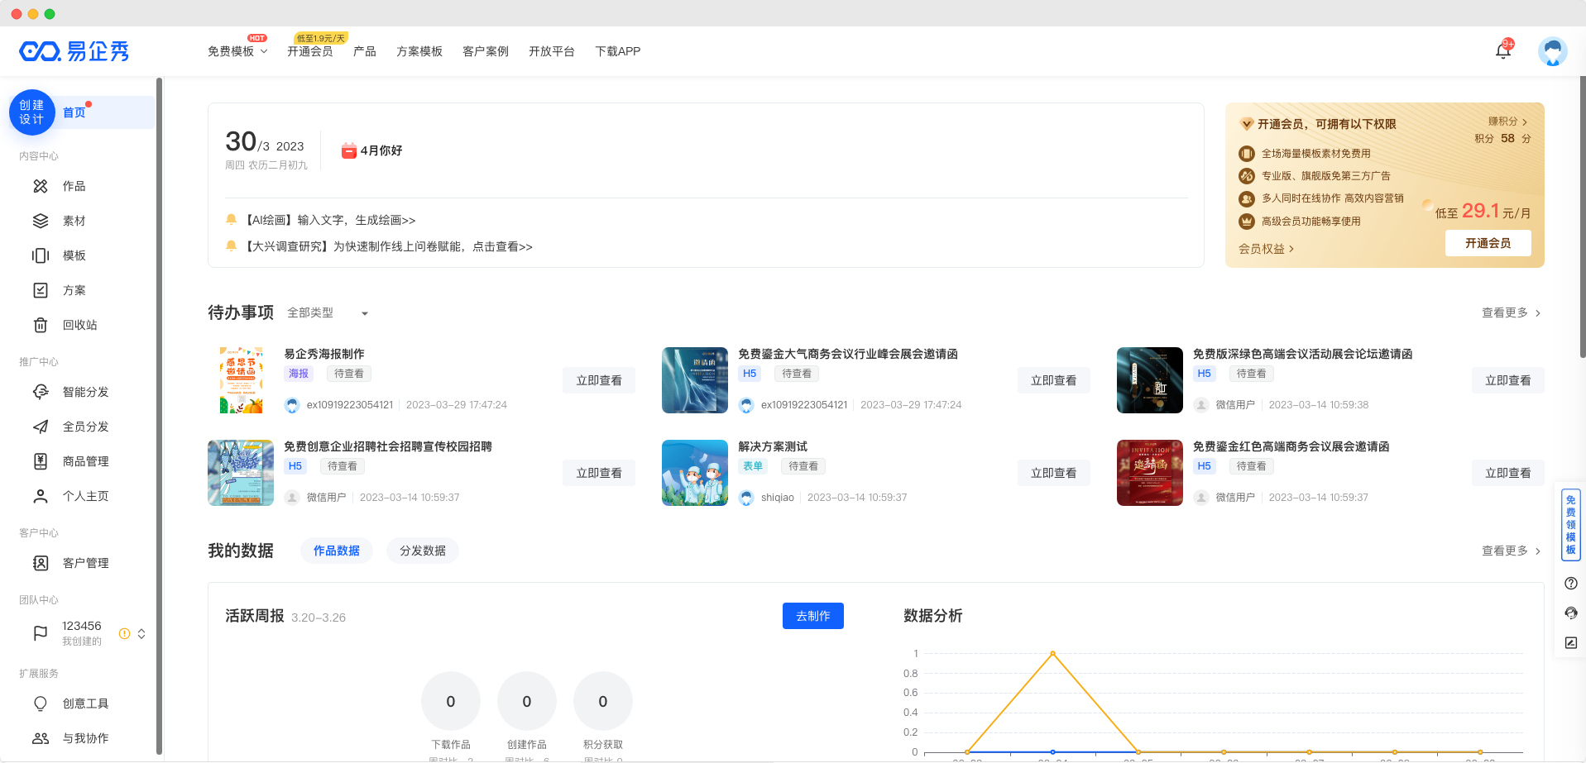Click the 免费创意企业招聘社会招聘宣传校园招聘 title

click(x=388, y=446)
